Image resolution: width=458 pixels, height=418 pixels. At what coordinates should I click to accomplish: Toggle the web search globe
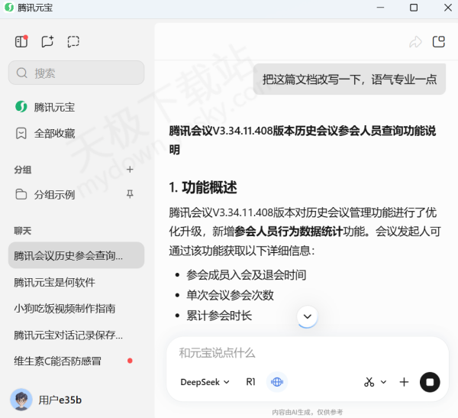pos(277,382)
